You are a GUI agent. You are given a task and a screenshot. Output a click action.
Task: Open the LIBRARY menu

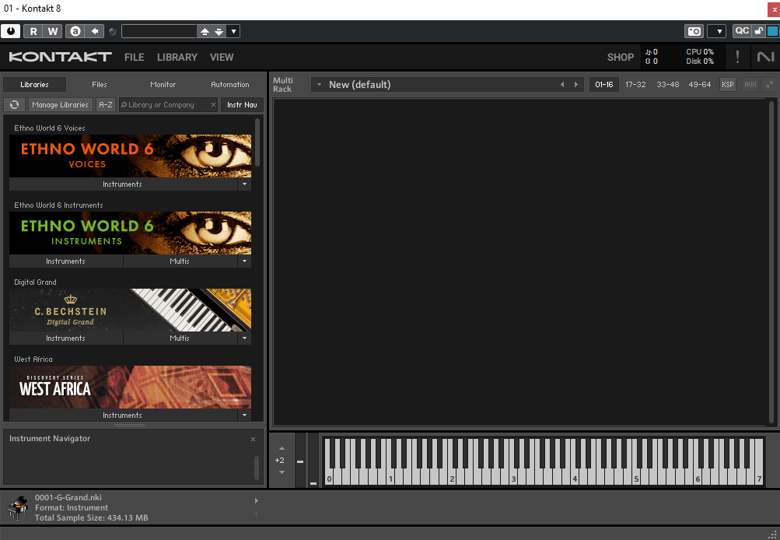(177, 58)
